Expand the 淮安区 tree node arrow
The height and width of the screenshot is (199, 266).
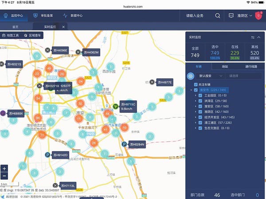click(196, 106)
